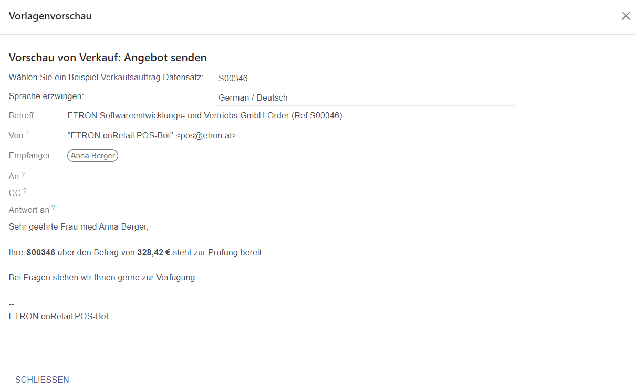Click the 328,42 € amount in message

click(x=153, y=252)
